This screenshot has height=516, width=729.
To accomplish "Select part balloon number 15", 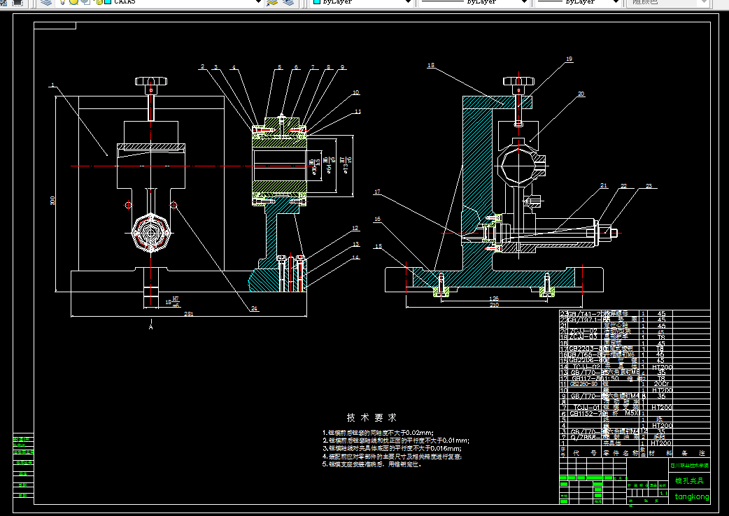I will point(378,247).
